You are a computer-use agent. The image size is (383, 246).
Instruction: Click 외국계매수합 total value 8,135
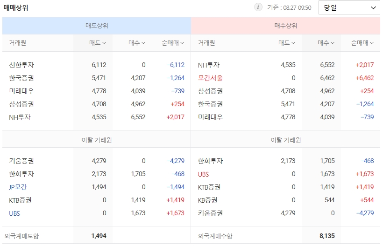coord(327,236)
